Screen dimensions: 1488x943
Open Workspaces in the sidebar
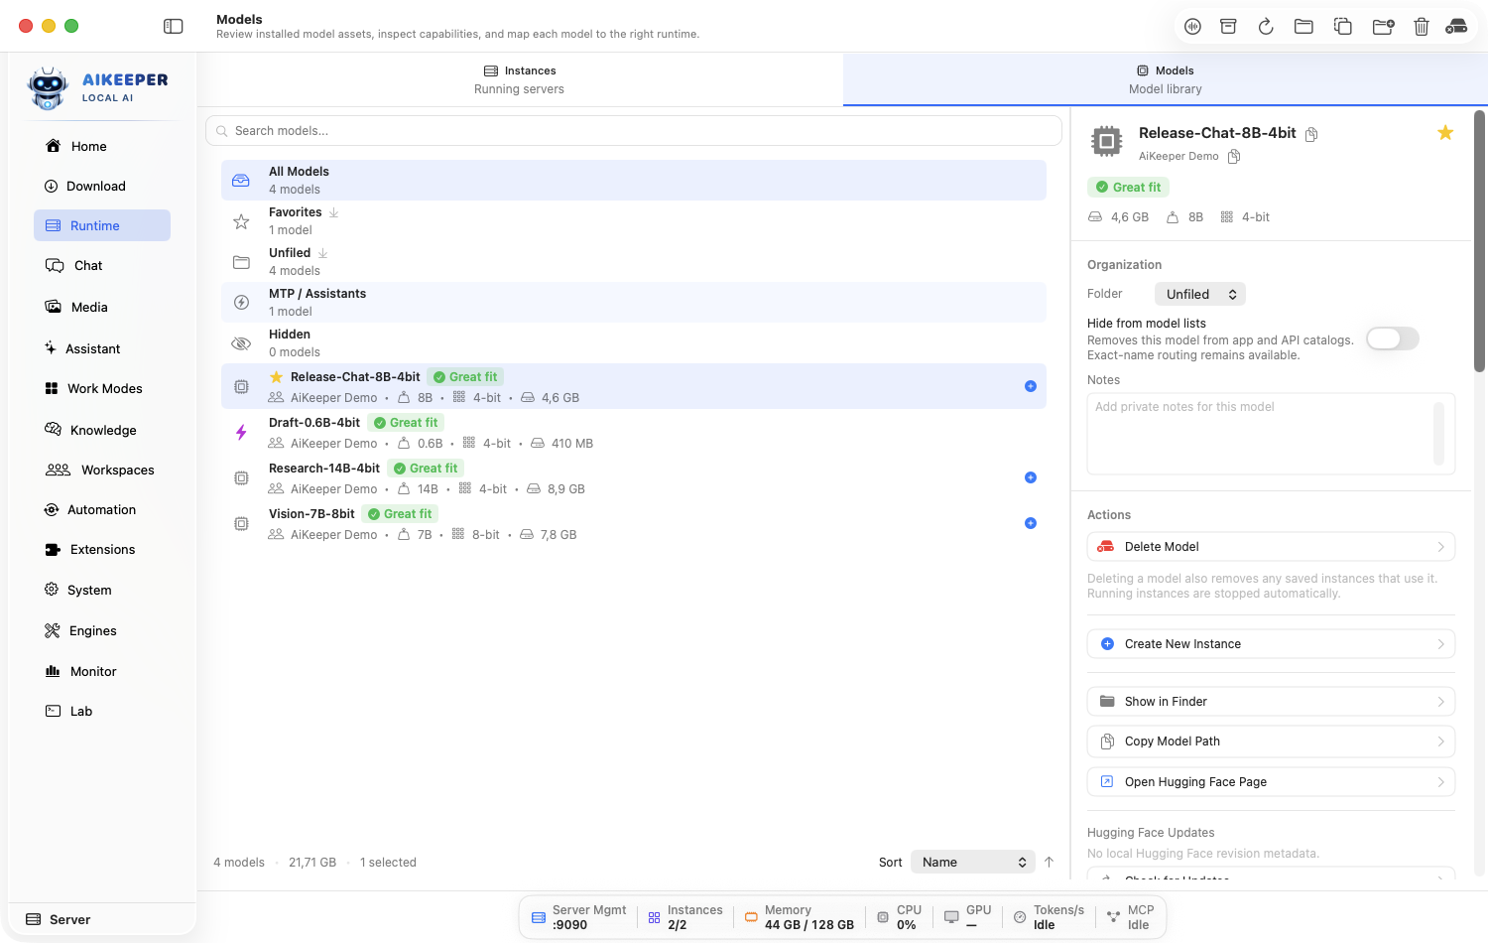click(102, 471)
